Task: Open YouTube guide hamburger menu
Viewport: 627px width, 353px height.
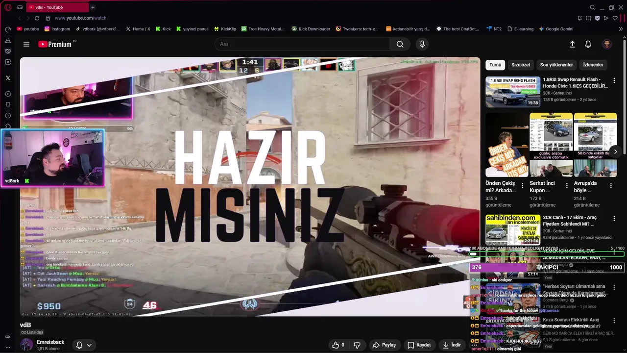Action: tap(26, 44)
